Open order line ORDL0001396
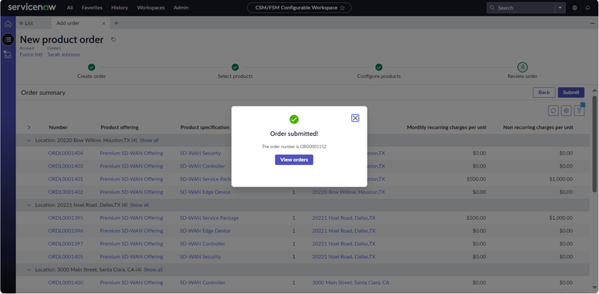This screenshot has width=599, height=294. 66,231
